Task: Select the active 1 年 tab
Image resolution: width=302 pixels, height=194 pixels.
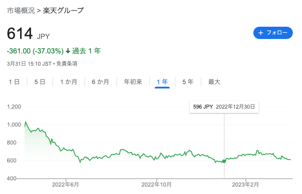Action: (x=162, y=82)
